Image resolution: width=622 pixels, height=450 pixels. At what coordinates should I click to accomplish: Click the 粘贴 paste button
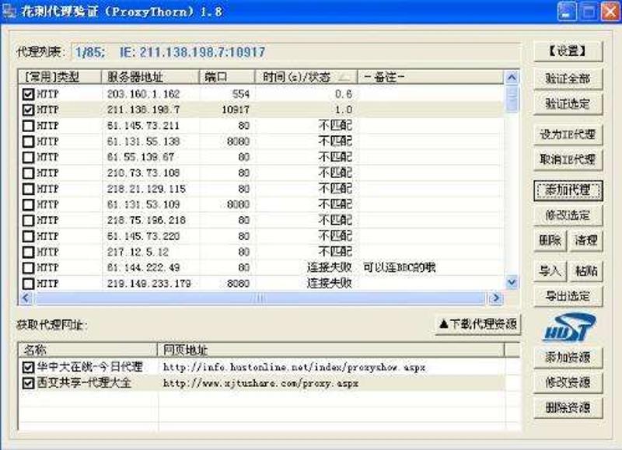tap(586, 271)
